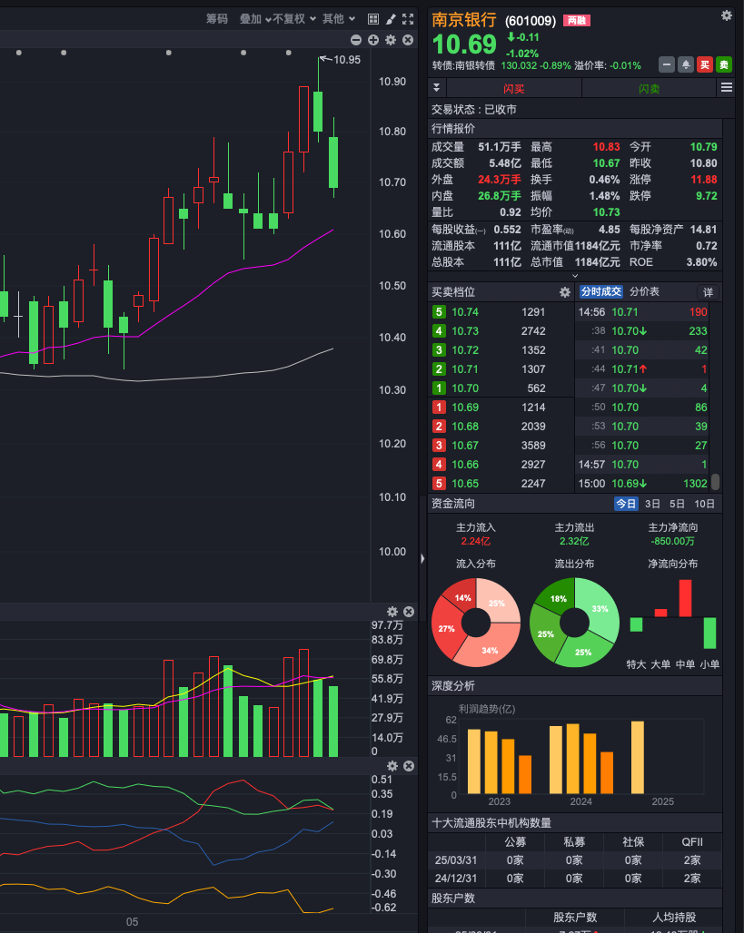Open the hamburger menu next to 闪卖
The image size is (744, 933).
pos(726,87)
